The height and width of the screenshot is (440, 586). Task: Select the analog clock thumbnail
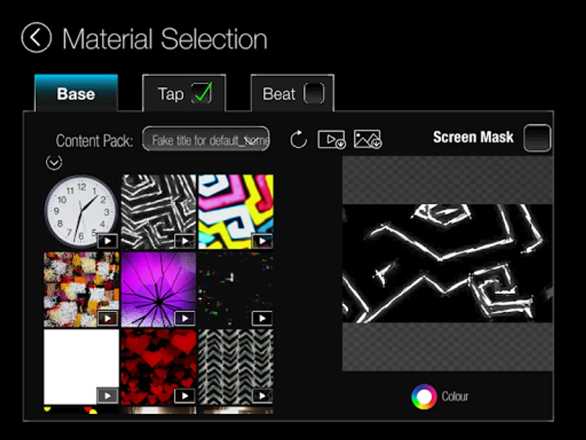tap(81, 211)
